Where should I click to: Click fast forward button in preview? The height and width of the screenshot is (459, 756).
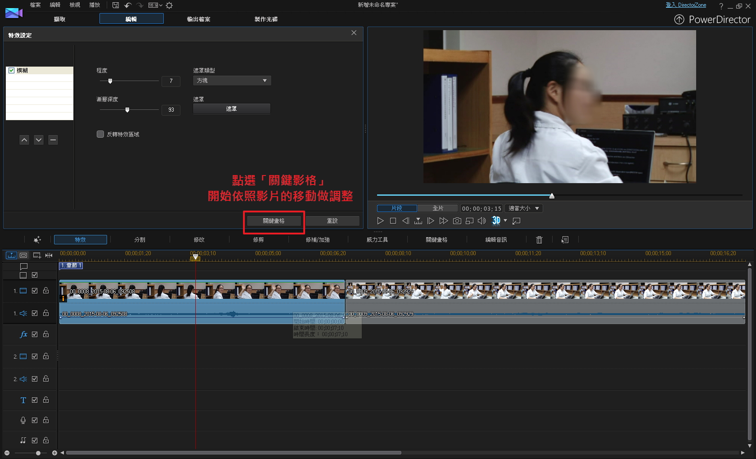point(444,221)
